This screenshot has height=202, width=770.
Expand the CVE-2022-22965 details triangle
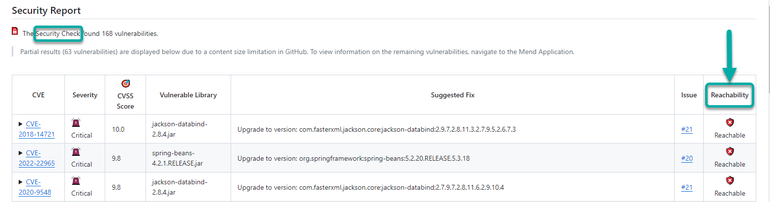(20, 153)
